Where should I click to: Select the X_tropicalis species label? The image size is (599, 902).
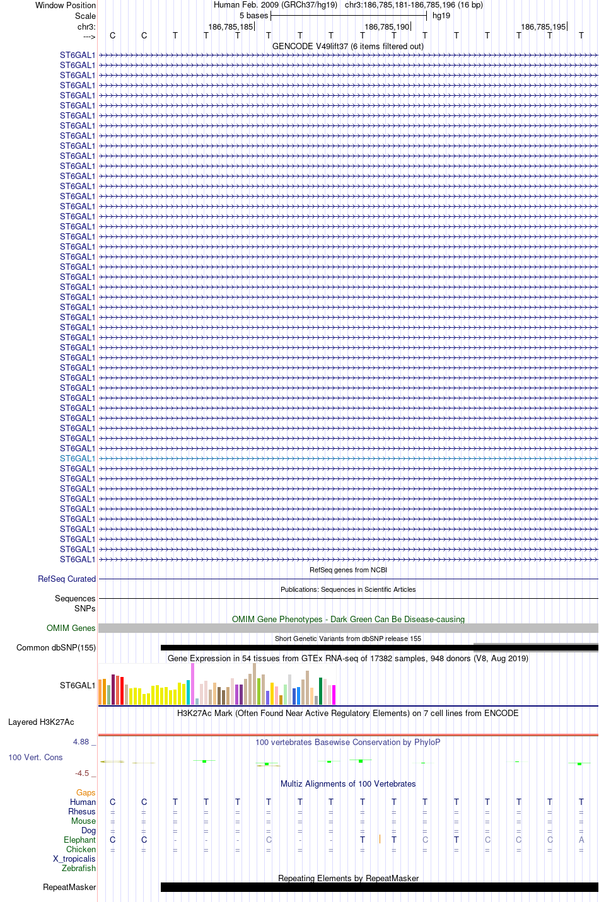pyautogui.click(x=74, y=859)
